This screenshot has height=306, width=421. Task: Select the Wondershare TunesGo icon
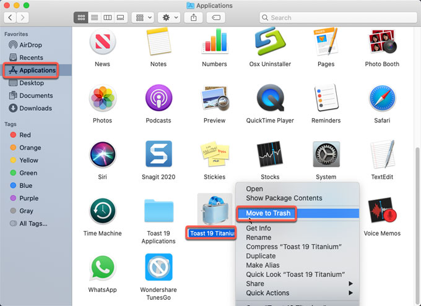[x=158, y=267]
